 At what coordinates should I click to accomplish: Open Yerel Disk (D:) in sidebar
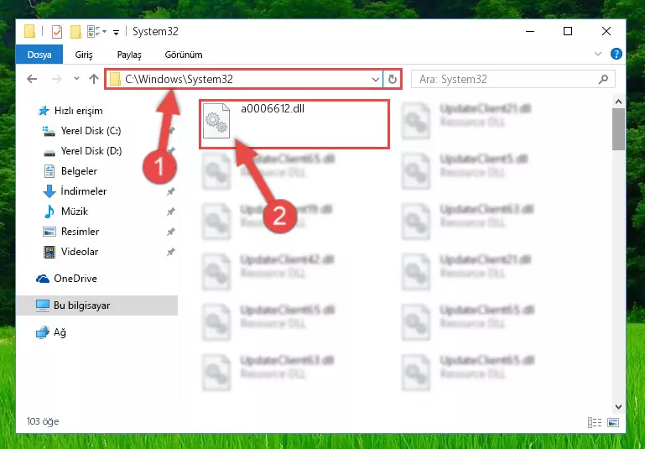pyautogui.click(x=91, y=151)
